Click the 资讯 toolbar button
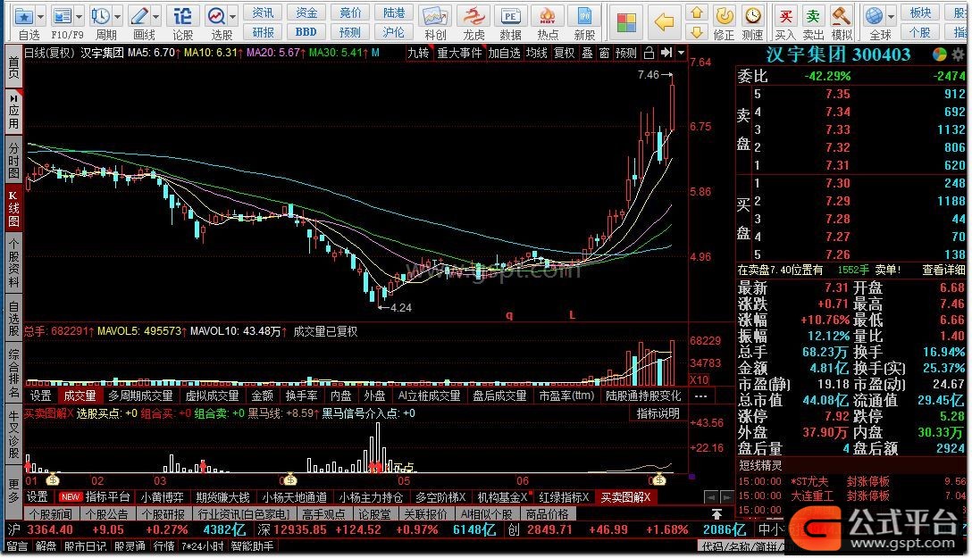 (x=263, y=12)
